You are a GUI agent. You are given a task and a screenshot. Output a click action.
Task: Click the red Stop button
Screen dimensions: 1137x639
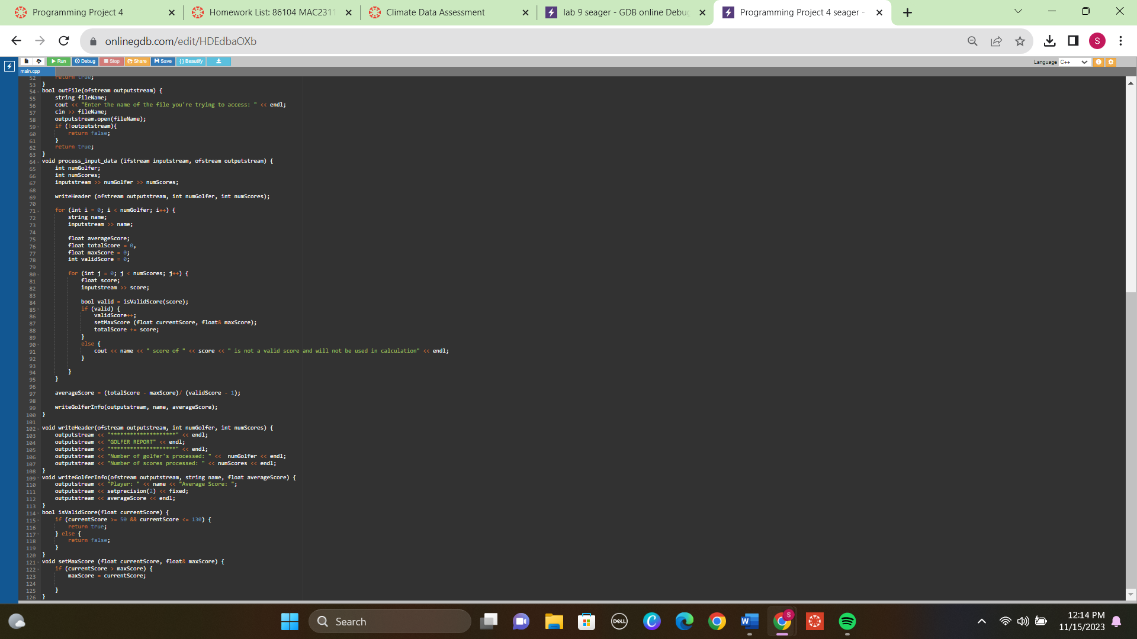pyautogui.click(x=111, y=62)
